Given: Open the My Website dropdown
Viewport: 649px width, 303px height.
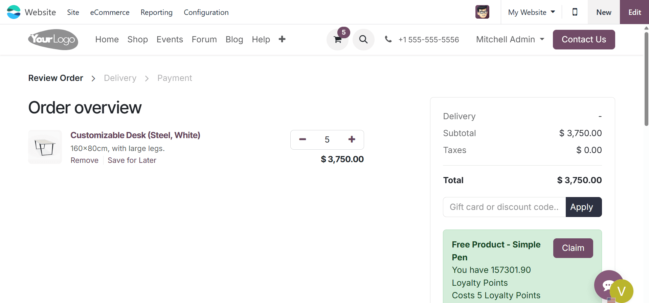Looking at the screenshot, I should point(531,12).
